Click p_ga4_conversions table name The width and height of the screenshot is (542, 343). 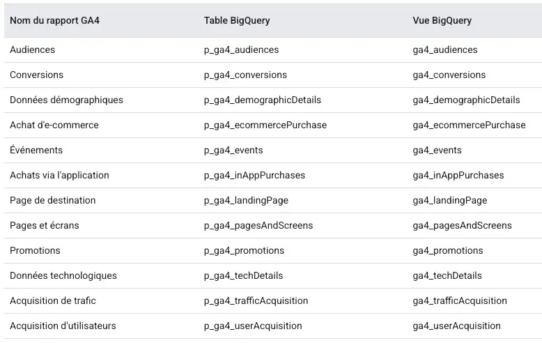point(245,75)
